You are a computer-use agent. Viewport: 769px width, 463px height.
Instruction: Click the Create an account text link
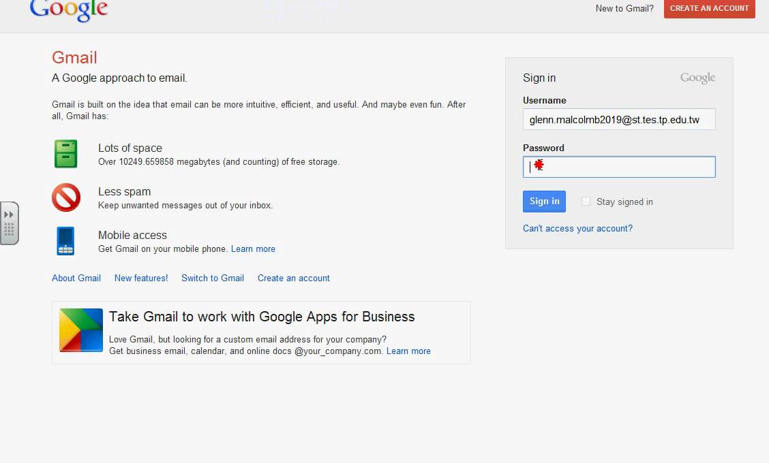(294, 278)
